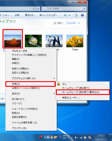This screenshot has width=112, height=141.
Task: Click the search magnifier icon
Action: pos(84,9)
